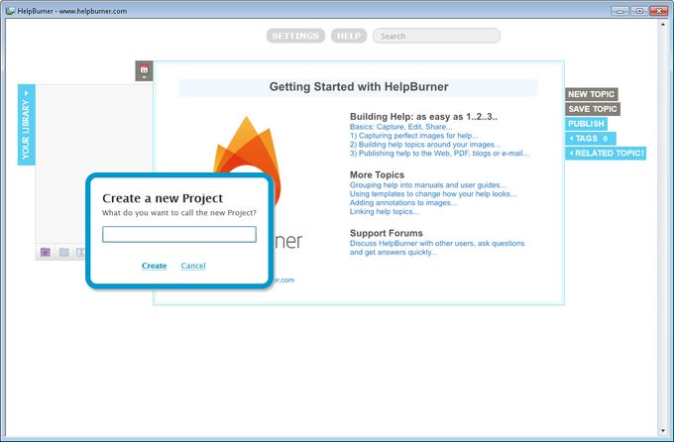Screen dimensions: 674x442
Task: Collapse the YOUR LIBRARY side tab
Action: [x=26, y=125]
